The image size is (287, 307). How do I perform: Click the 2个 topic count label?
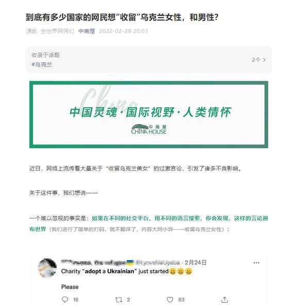point(256,60)
